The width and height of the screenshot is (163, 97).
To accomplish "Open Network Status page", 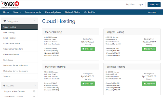I will click(x=73, y=12).
